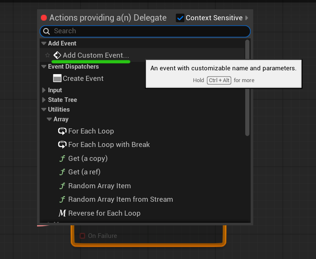Click the M macro icon for Reverse for Each Loop
The image size is (316, 259).
[62, 213]
